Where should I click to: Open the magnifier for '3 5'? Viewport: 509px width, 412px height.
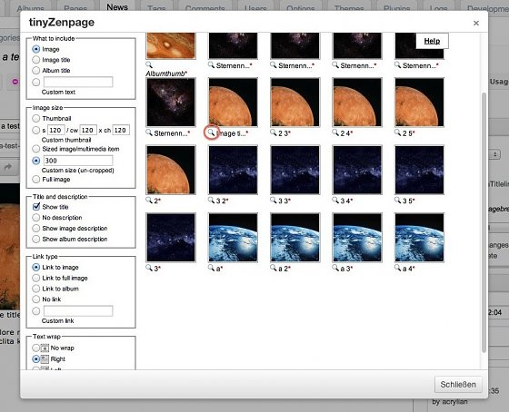click(x=398, y=200)
